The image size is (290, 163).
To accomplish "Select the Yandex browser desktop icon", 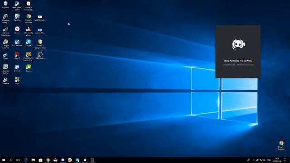I will [x=17, y=30].
